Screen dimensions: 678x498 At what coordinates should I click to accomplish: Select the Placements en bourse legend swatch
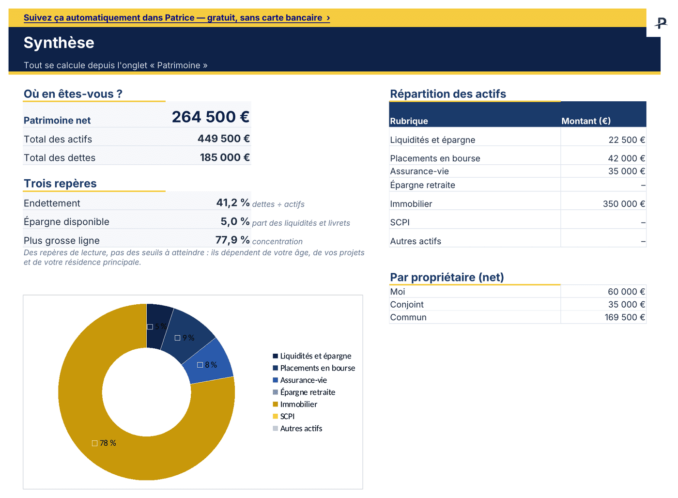(x=276, y=368)
